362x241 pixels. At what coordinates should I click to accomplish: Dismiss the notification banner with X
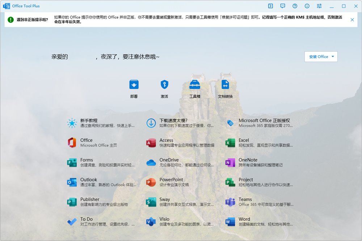(x=352, y=20)
